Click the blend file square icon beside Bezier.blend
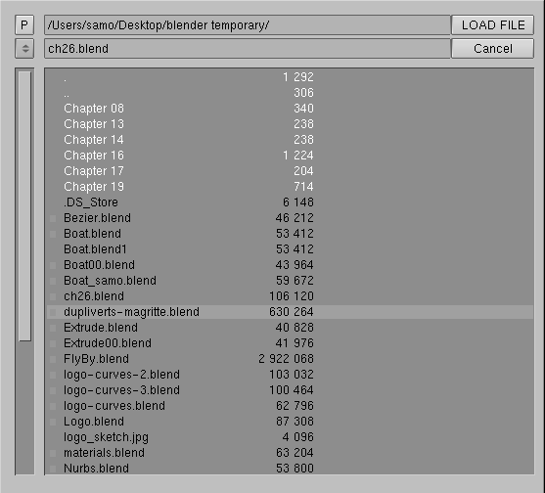The height and width of the screenshot is (493, 545). [53, 218]
